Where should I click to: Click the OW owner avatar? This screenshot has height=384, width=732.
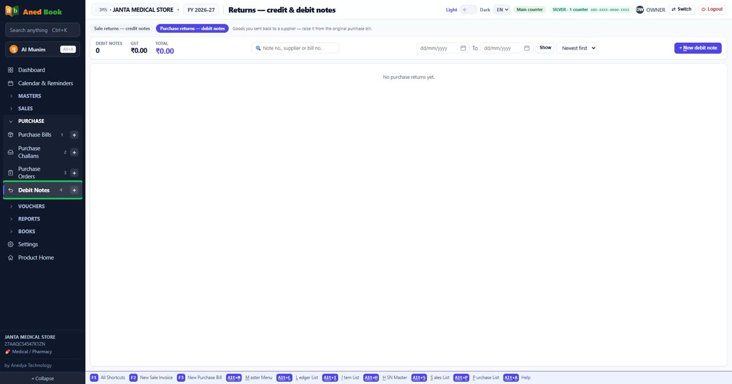[640, 10]
